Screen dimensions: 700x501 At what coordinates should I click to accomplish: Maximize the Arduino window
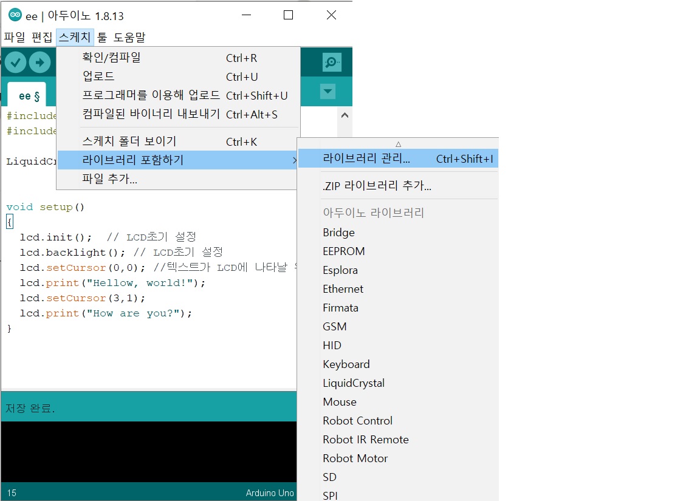289,15
